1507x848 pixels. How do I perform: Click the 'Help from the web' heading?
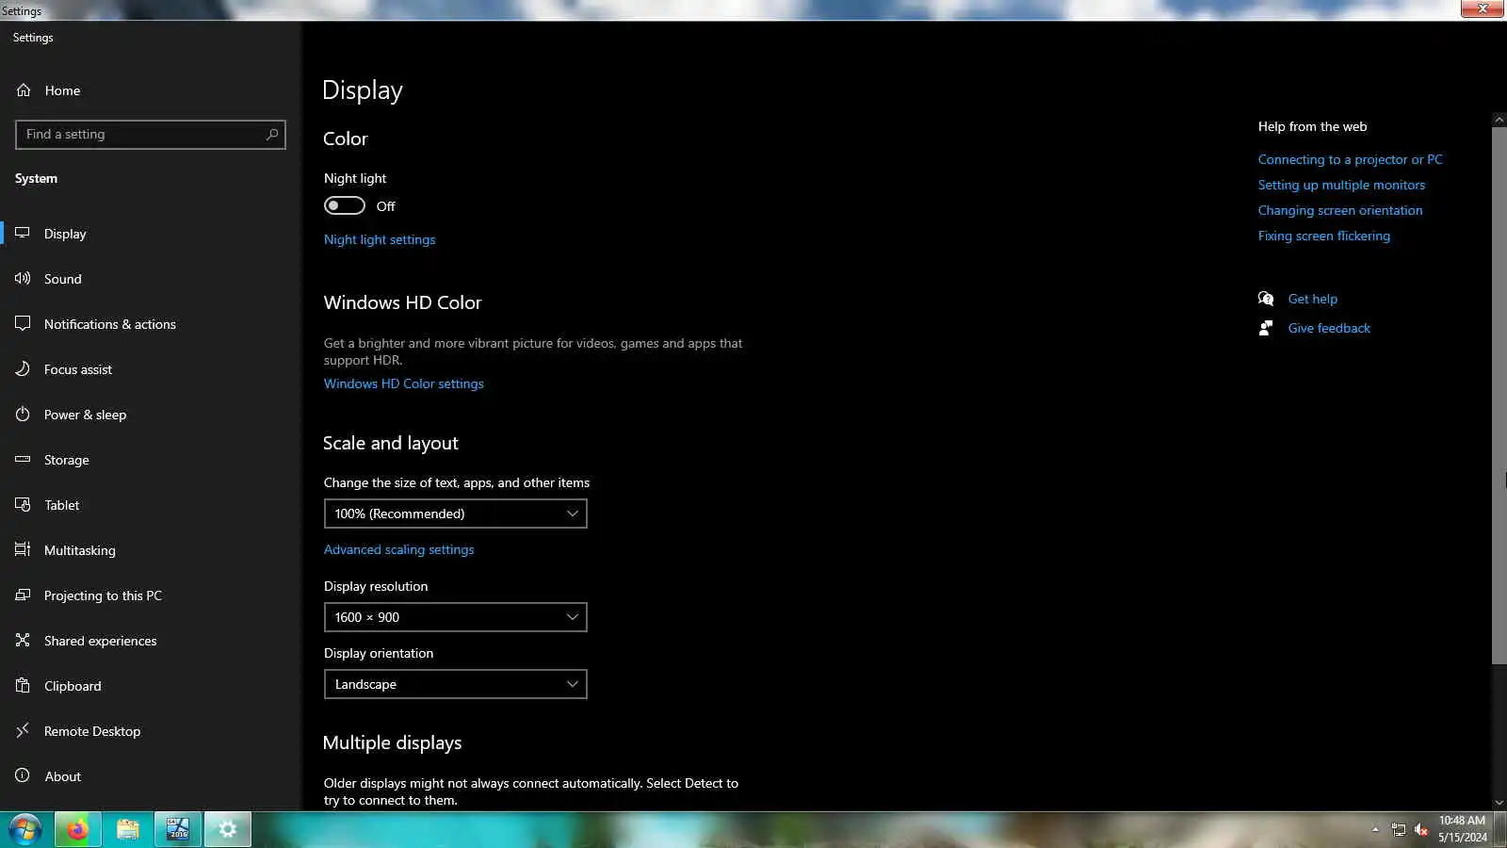tap(1313, 127)
